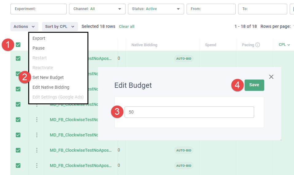
Task: Open the three-dot menu on the last row
Action: tap(37, 166)
